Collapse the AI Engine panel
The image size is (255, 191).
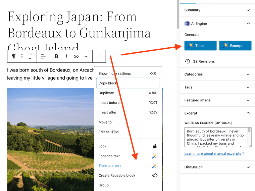click(217, 23)
